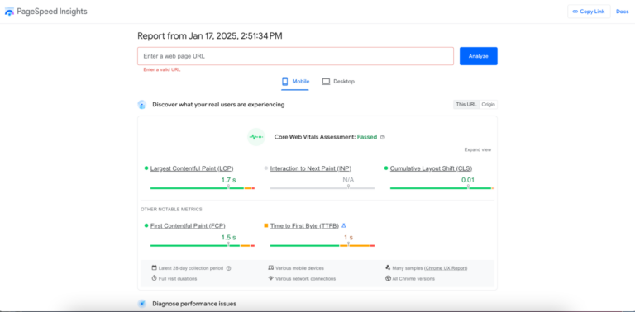Open help icon next to 28-day collection period
This screenshot has height=312, width=635.
[x=228, y=268]
